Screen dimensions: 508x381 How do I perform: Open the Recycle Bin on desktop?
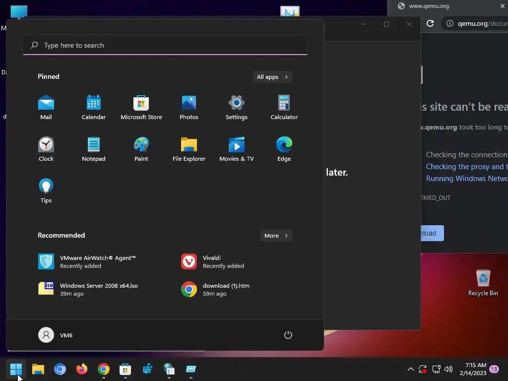tap(483, 283)
